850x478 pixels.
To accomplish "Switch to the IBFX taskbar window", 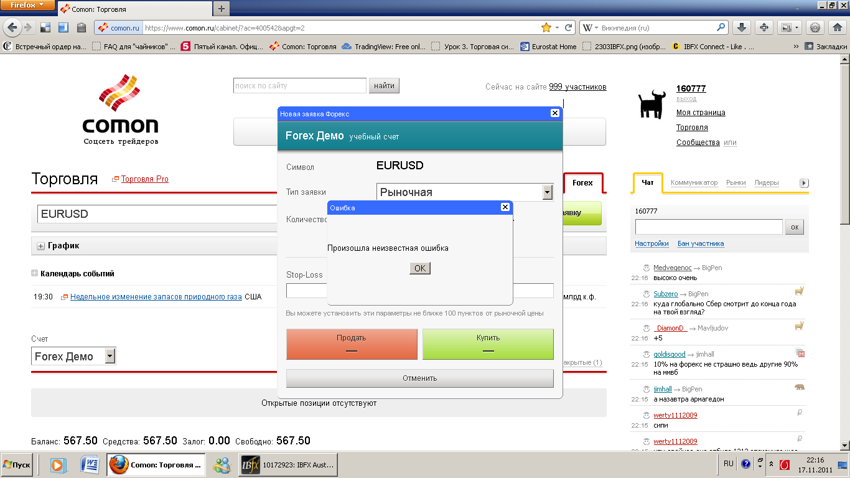I will [289, 464].
